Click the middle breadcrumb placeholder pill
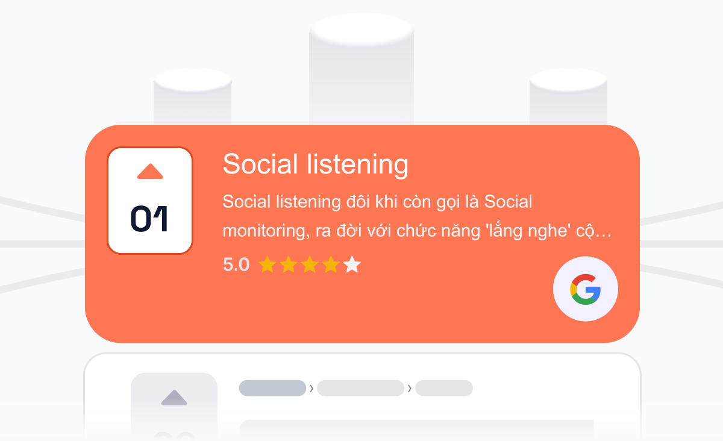This screenshot has height=441, width=723. coord(360,388)
